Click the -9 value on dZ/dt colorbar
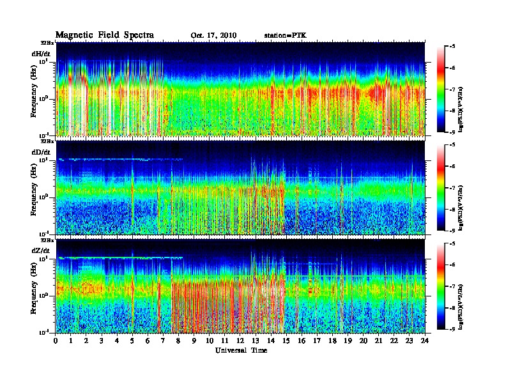Screen dimensions: 506x391 tap(452, 329)
